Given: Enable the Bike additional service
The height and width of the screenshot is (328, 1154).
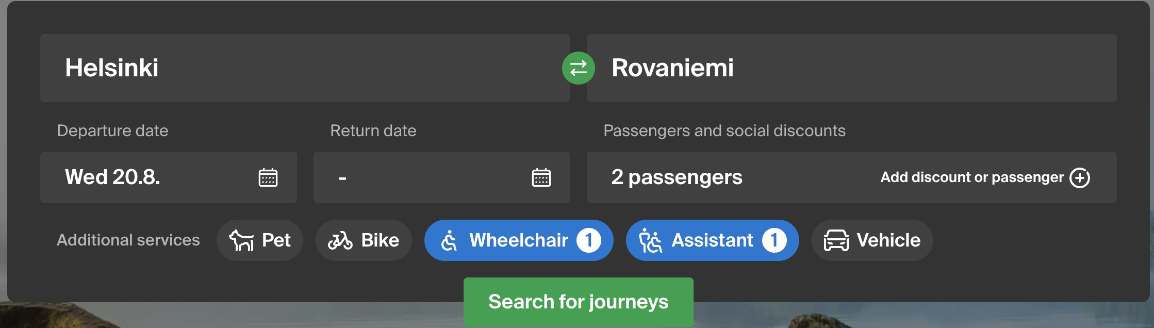Looking at the screenshot, I should pos(364,240).
